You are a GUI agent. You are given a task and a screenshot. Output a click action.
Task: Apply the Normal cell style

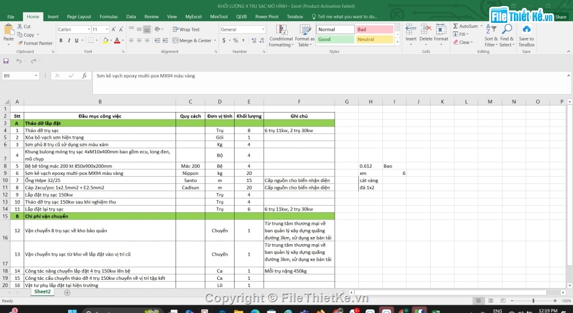pyautogui.click(x=335, y=29)
